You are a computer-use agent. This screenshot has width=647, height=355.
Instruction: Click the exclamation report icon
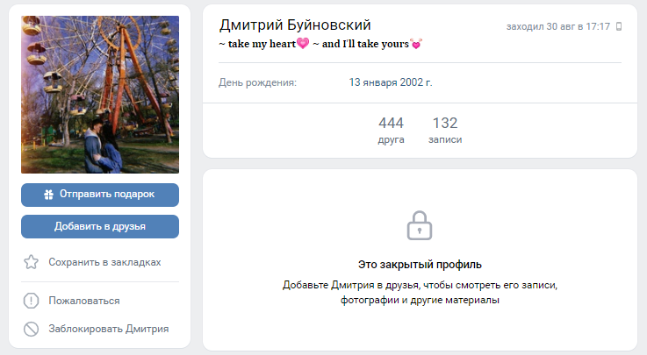coord(31,301)
